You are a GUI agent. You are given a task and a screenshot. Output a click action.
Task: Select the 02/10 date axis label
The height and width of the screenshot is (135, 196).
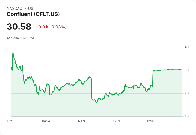coord(11,121)
